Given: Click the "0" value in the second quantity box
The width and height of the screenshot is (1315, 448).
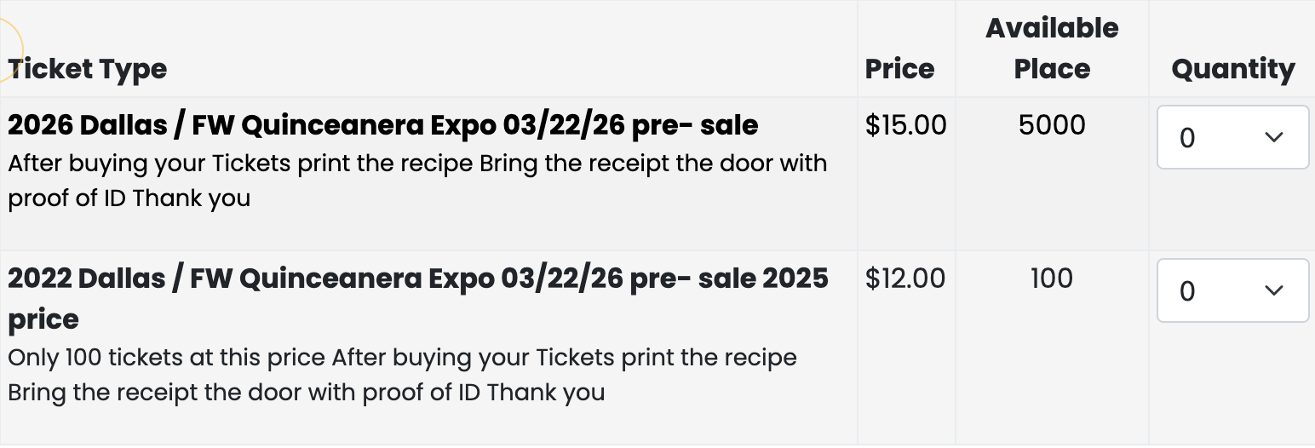Looking at the screenshot, I should [x=1187, y=291].
